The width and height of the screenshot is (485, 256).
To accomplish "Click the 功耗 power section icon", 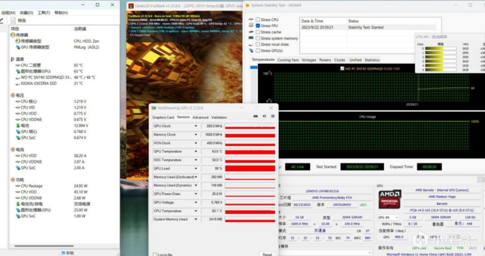I will [13, 179].
